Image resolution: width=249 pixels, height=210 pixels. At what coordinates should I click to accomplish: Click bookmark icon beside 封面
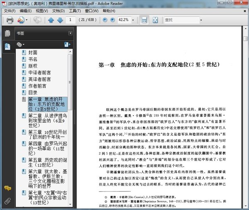(x=24, y=53)
